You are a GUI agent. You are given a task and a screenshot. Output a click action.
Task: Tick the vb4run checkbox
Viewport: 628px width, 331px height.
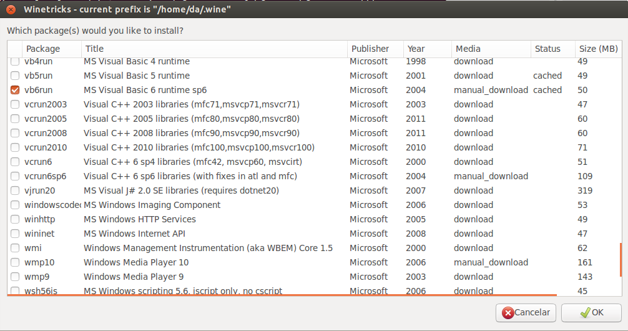coord(15,61)
